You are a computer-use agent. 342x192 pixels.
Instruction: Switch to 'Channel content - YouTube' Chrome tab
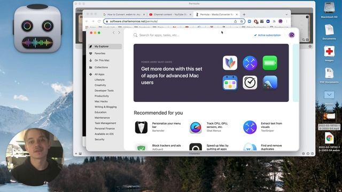pos(170,14)
